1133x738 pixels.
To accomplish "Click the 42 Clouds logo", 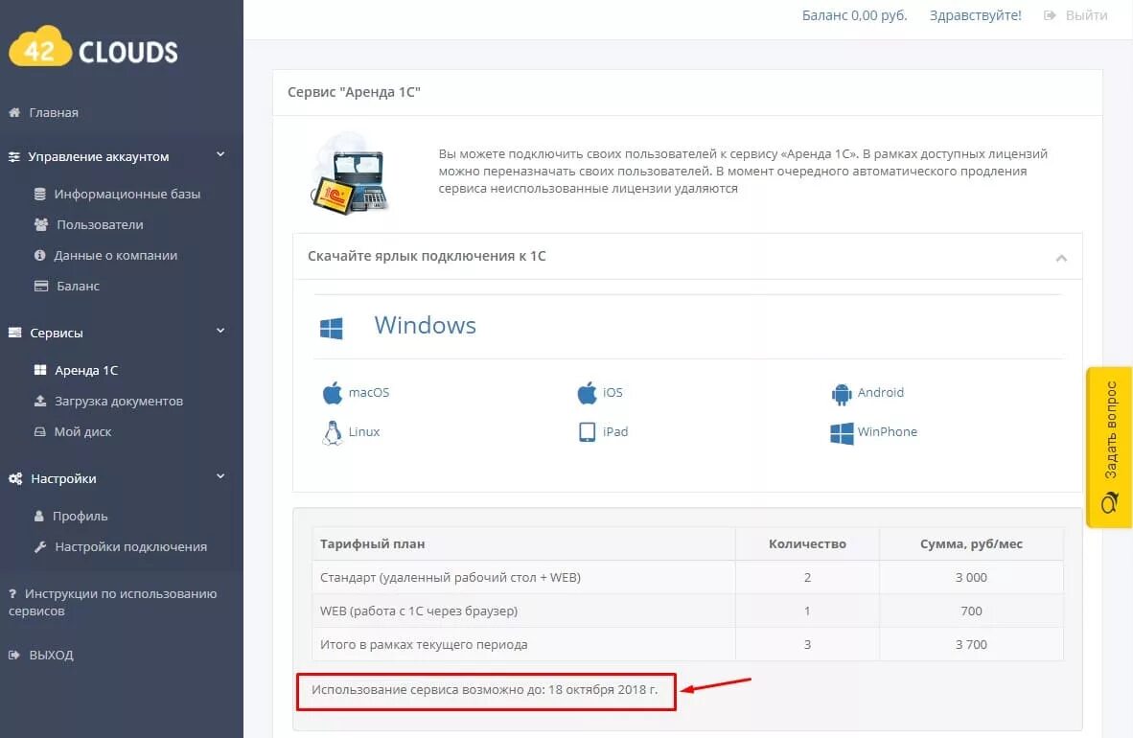I will [93, 46].
